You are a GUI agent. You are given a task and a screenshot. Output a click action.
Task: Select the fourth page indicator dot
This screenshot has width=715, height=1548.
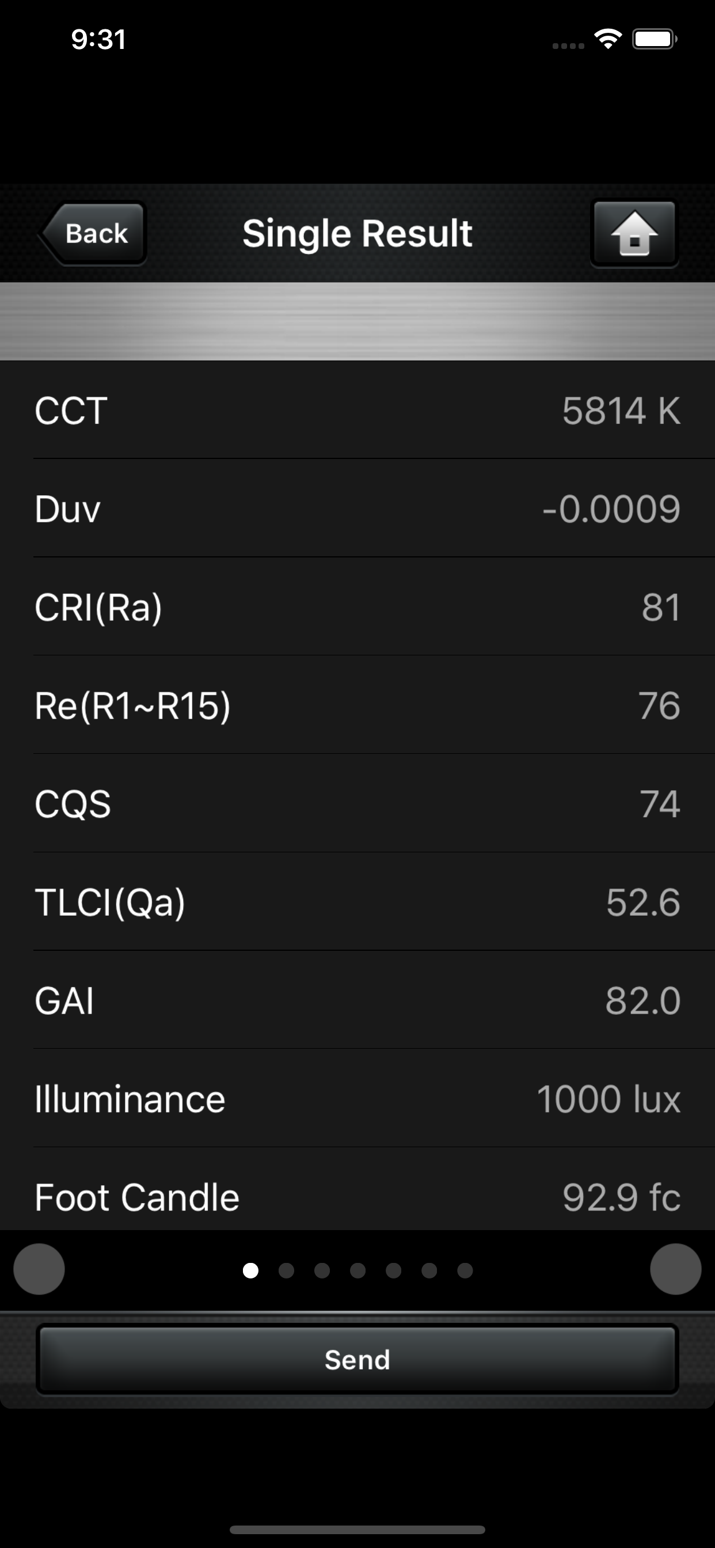tap(357, 1270)
